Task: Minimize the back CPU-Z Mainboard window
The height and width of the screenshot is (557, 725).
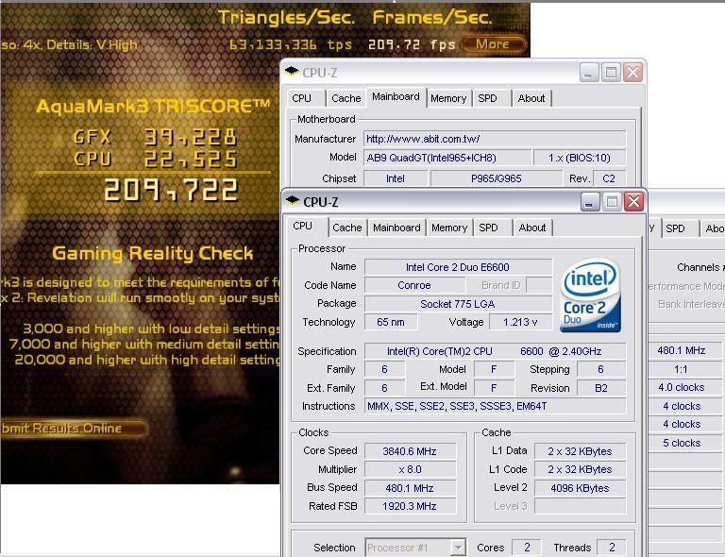Action: point(589,73)
